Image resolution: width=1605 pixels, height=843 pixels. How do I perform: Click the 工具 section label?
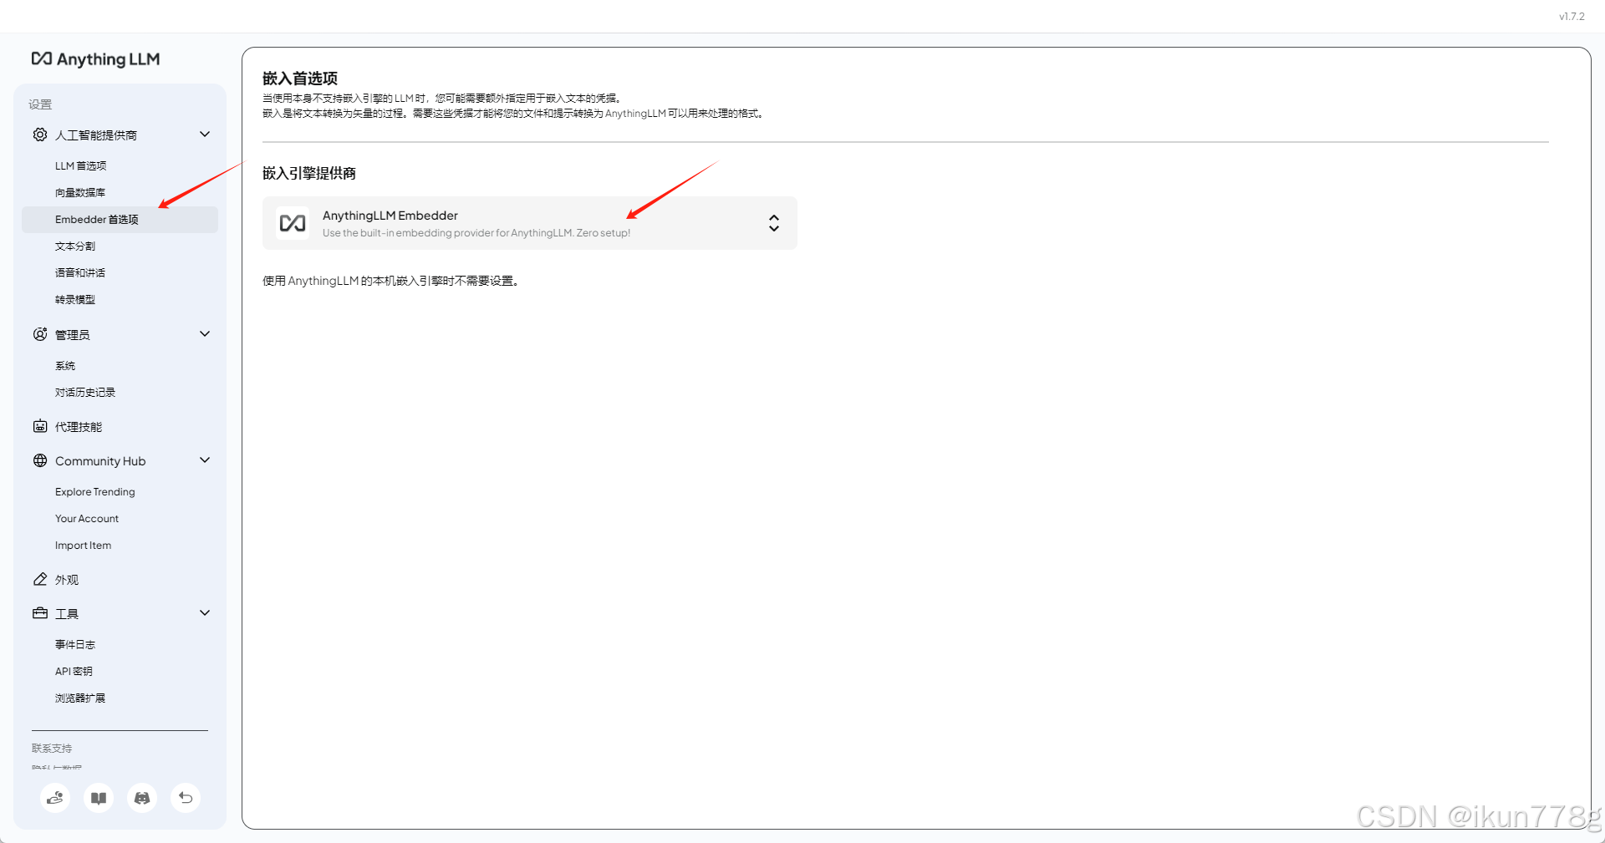67,614
